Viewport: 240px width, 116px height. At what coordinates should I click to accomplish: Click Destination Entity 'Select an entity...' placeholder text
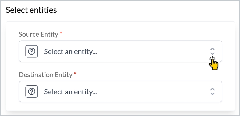[x=70, y=92]
